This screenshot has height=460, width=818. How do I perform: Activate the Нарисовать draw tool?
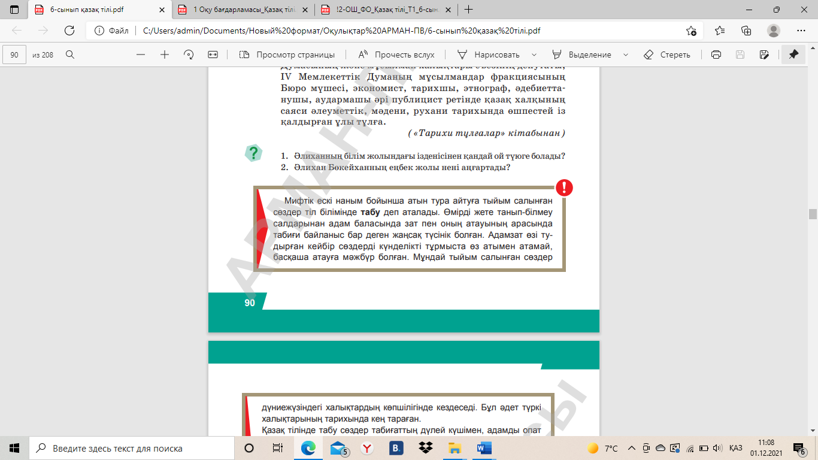pyautogui.click(x=489, y=55)
